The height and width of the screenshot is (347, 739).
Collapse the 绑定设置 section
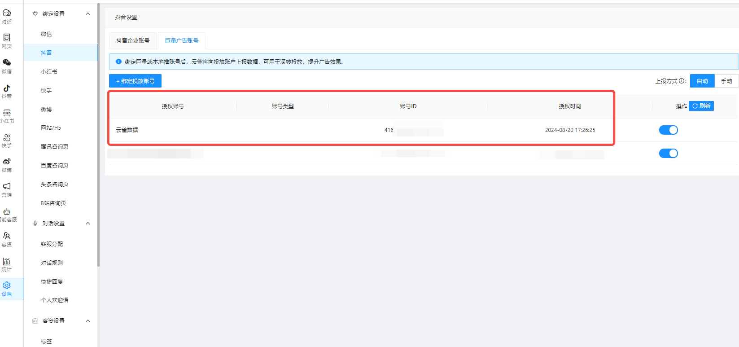point(88,14)
